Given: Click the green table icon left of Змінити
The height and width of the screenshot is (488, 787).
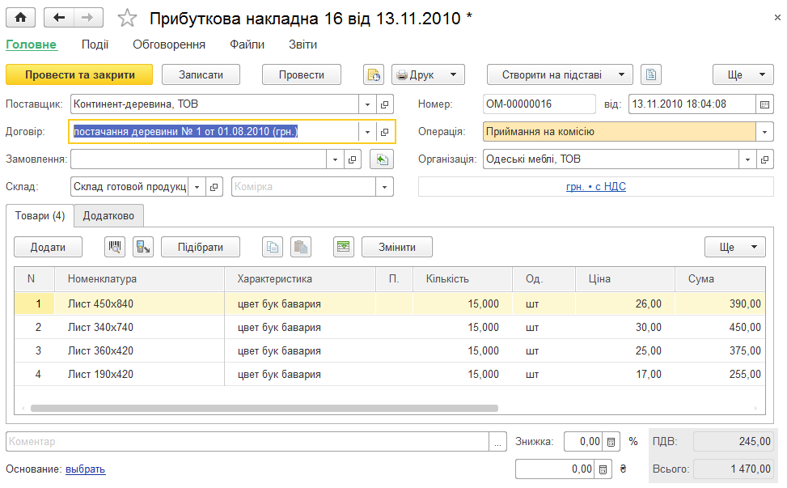Looking at the screenshot, I should [x=343, y=247].
